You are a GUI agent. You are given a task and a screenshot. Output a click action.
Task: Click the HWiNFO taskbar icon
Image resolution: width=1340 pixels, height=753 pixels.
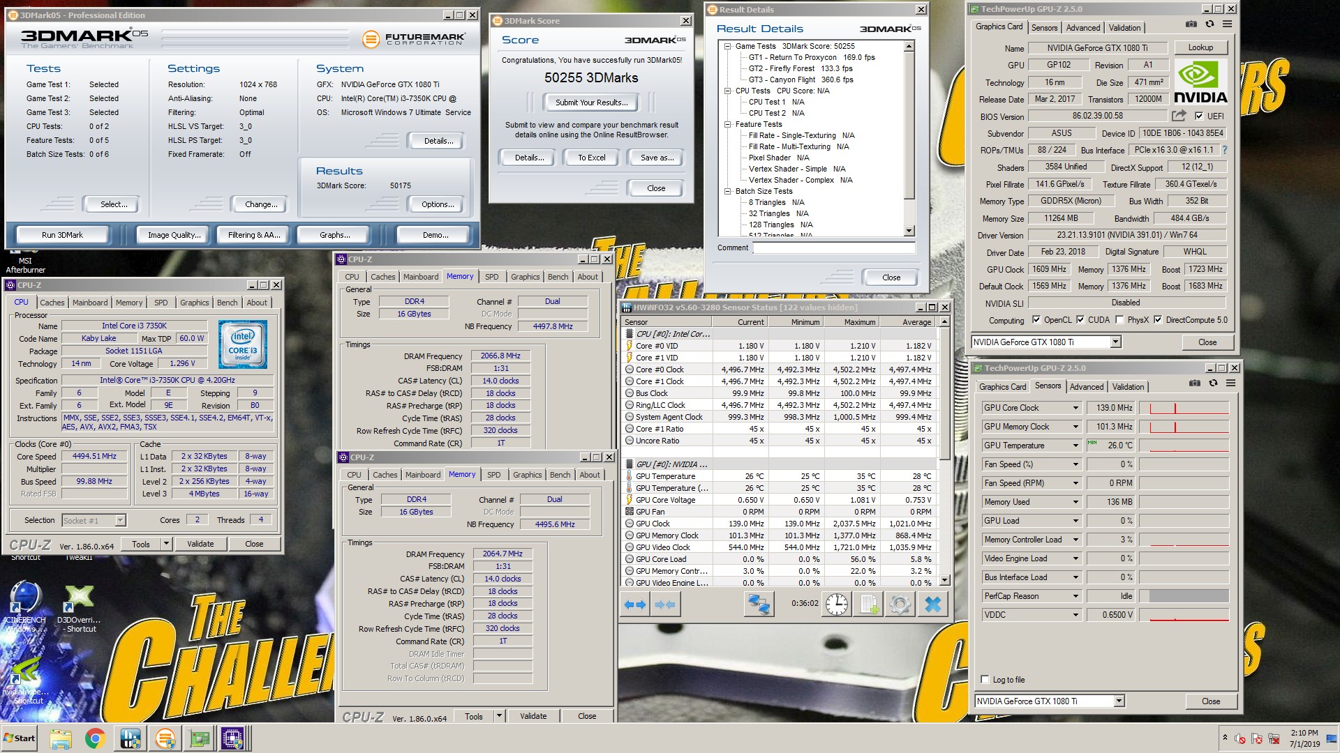[x=130, y=738]
